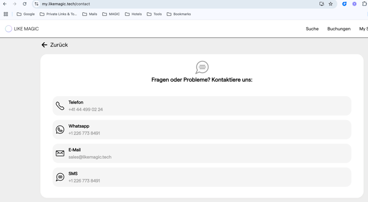The width and height of the screenshot is (368, 202).
Task: Open the Tools bookmarks folder
Action: (x=154, y=14)
